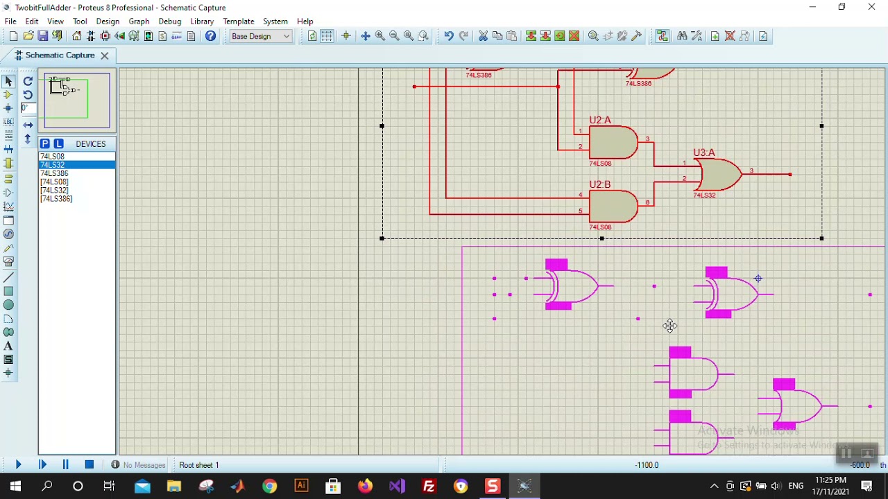The height and width of the screenshot is (499, 888).
Task: Open the Design menu
Action: pos(108,21)
